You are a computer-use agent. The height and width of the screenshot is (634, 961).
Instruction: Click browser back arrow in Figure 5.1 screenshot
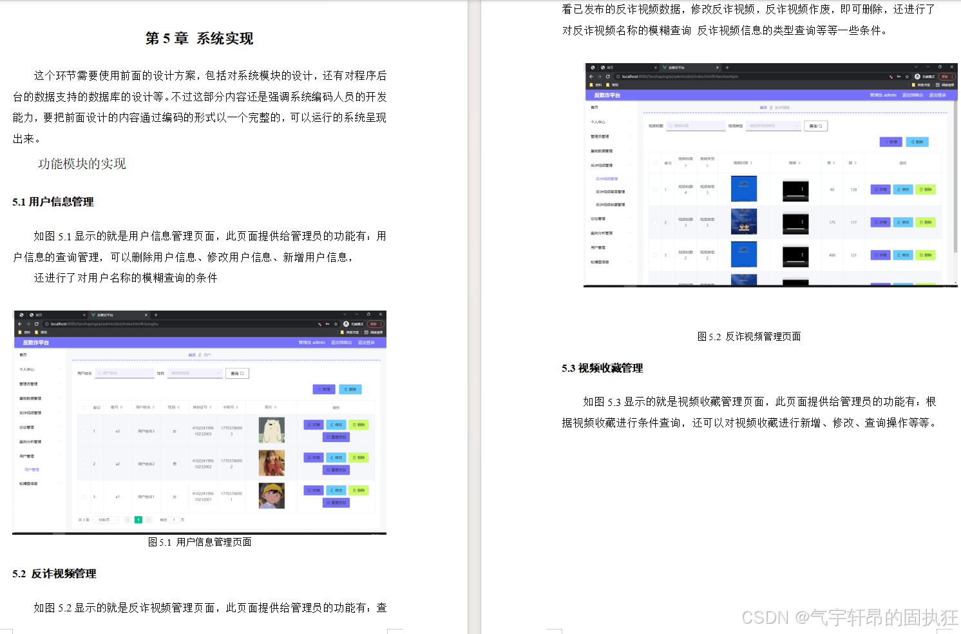tap(20, 324)
